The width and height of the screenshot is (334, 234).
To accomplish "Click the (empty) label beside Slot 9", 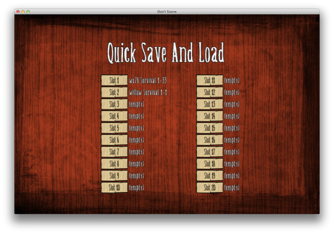I will [137, 176].
